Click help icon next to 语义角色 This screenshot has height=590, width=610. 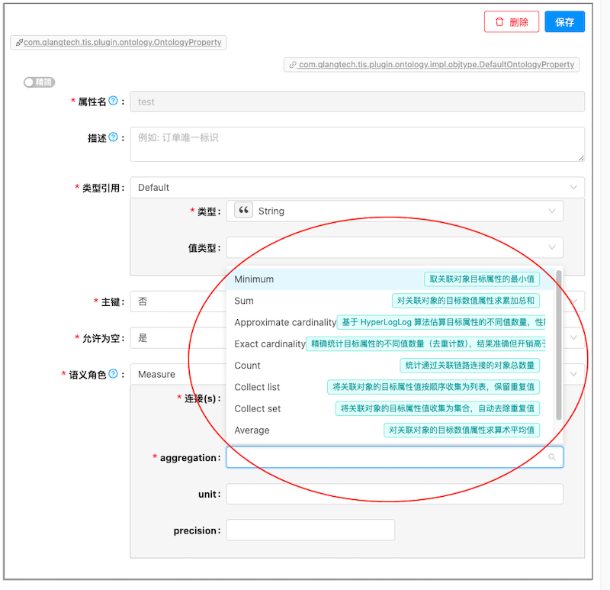point(113,374)
